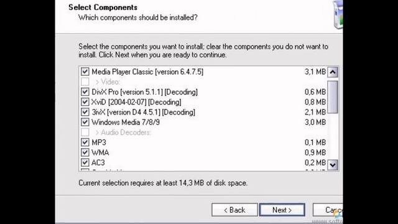The height and width of the screenshot is (224, 398).
Task: Toggle the Windows Media 7/8/9 checkbox
Action: (85, 122)
